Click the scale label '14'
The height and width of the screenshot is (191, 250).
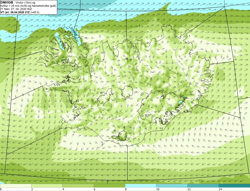220,189
